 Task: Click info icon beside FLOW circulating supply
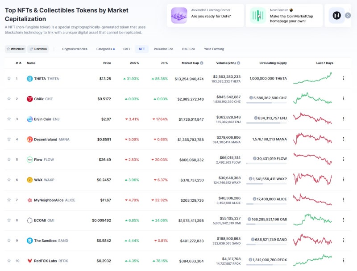[255, 159]
